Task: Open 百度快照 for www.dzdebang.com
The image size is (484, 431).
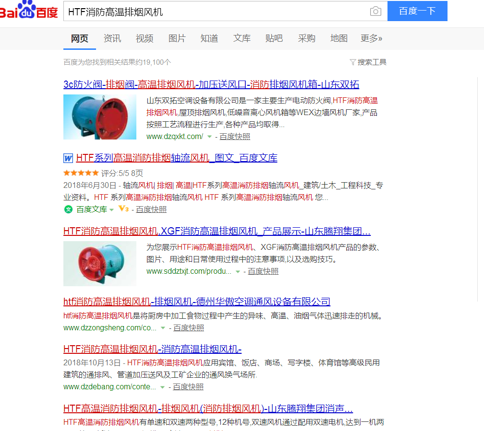Action: pyautogui.click(x=188, y=387)
